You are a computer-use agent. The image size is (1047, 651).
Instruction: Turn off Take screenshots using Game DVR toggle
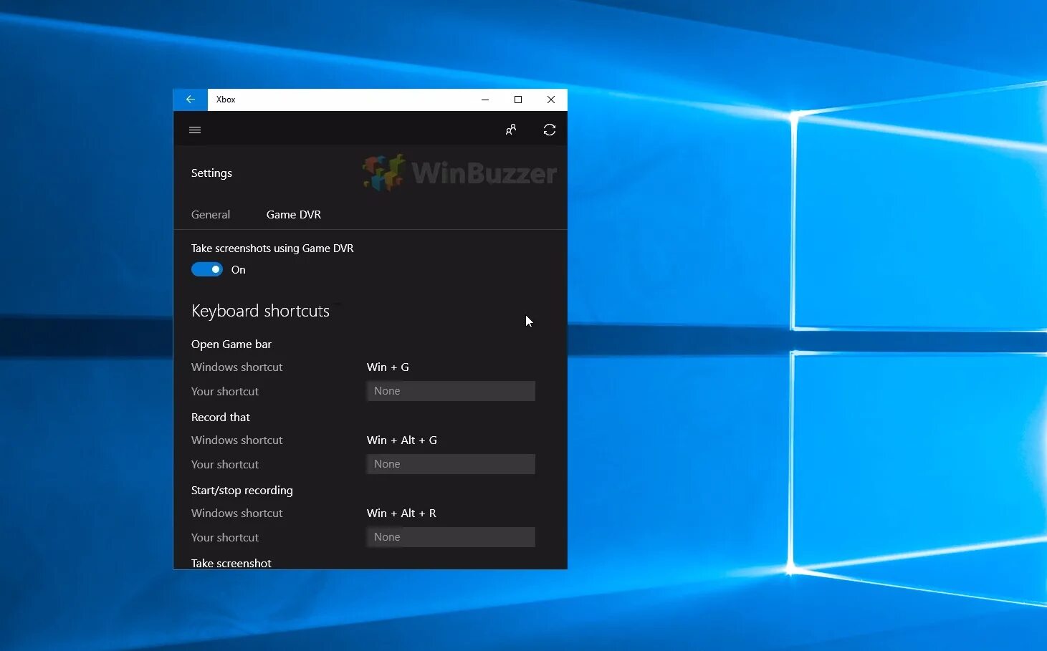point(207,269)
